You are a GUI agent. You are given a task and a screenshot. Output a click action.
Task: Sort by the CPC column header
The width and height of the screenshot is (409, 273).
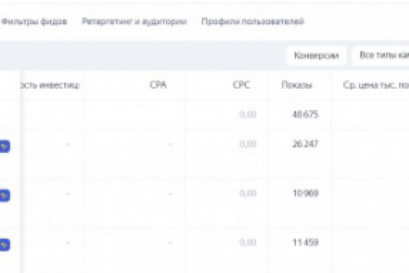241,85
